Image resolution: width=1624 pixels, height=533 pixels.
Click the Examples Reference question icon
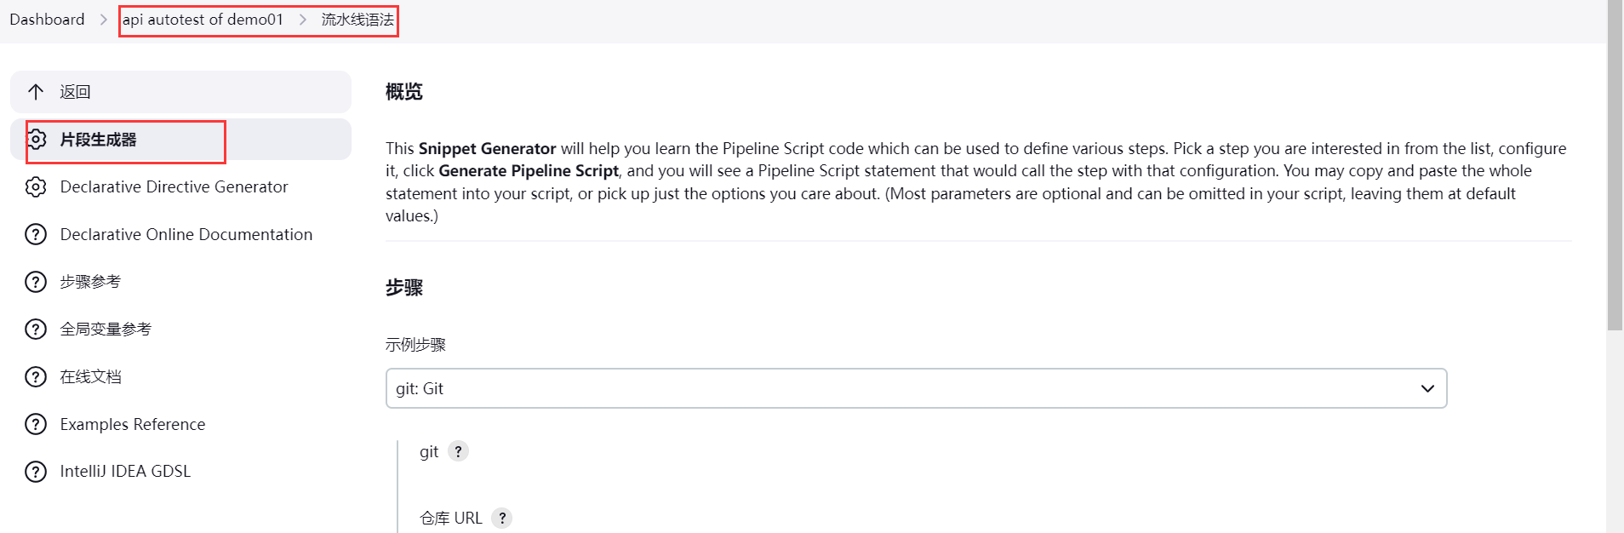[36, 424]
